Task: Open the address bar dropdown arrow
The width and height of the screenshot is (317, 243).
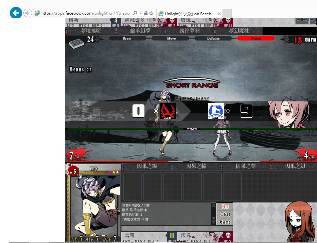Action: point(140,13)
